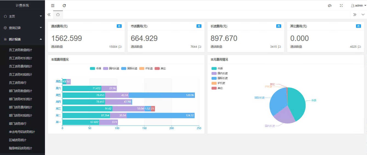Open 员工话务排行 menu item
The image size is (367, 155).
[18, 83]
